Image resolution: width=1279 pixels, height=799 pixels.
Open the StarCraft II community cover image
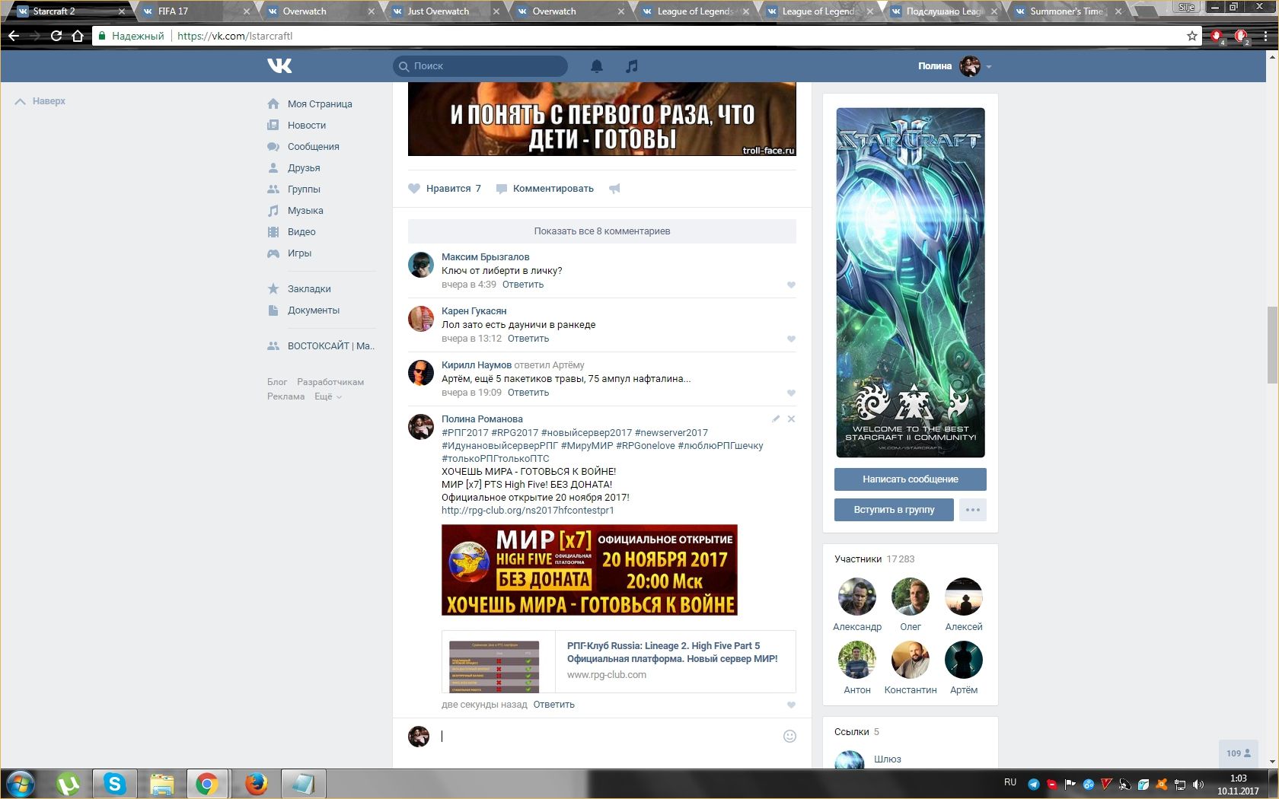coord(911,282)
